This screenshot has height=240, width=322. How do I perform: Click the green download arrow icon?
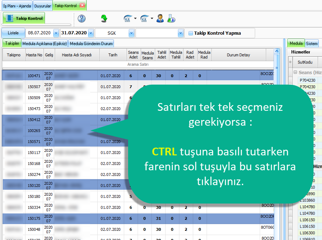[104, 18]
